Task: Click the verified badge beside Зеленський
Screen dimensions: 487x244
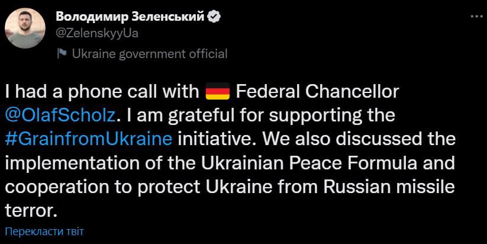Action: click(214, 17)
